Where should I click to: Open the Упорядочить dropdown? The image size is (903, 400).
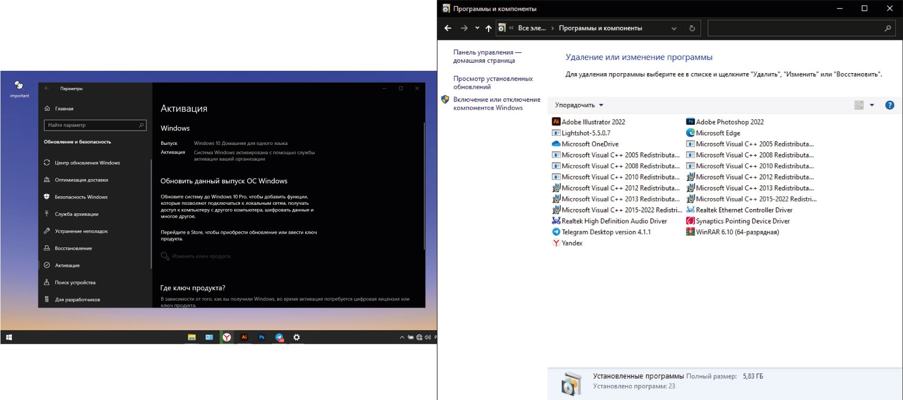pyautogui.click(x=579, y=105)
